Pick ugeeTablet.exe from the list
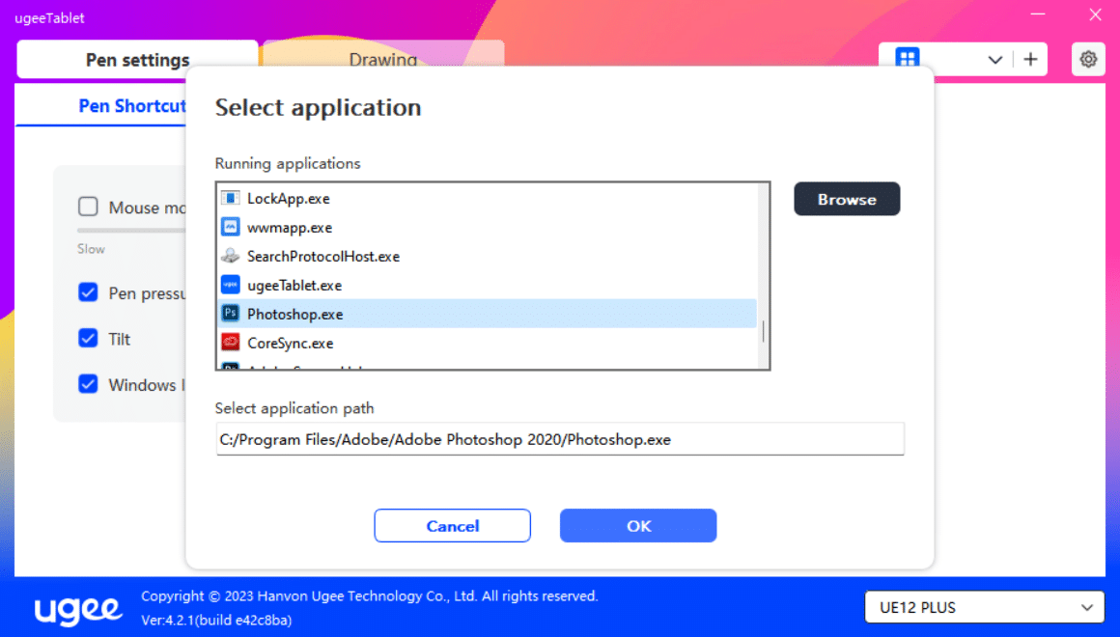 point(487,285)
